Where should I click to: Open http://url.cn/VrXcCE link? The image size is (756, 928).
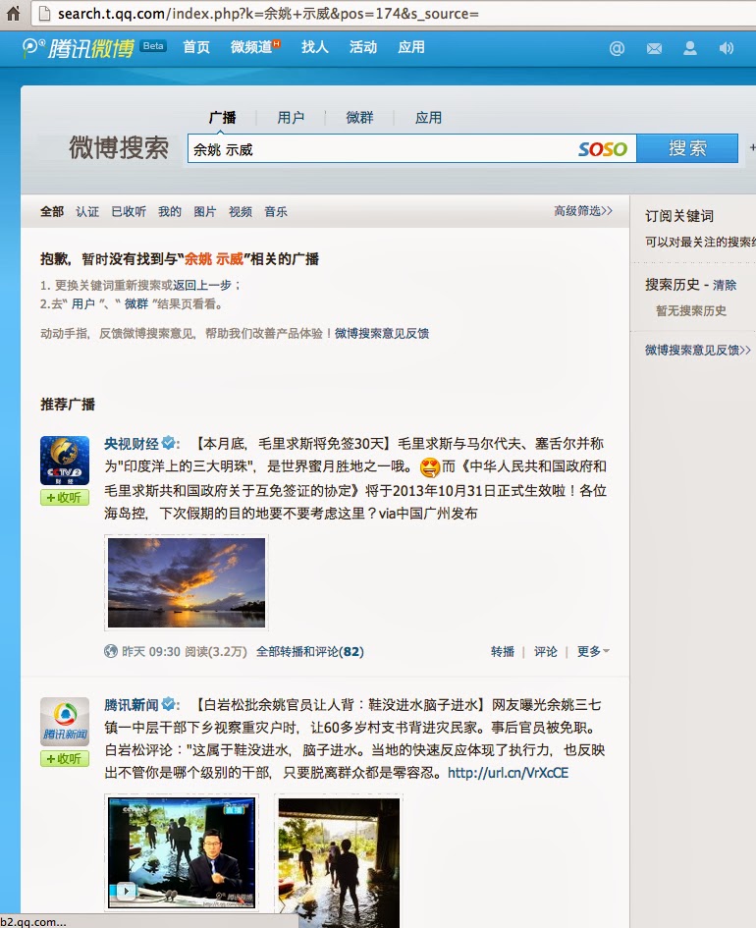click(x=508, y=773)
